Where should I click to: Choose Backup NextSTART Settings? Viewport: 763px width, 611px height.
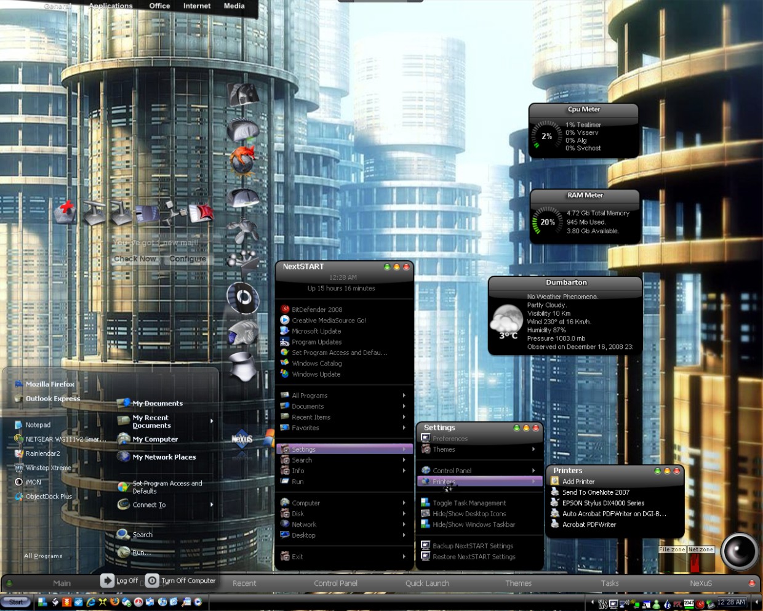(473, 546)
